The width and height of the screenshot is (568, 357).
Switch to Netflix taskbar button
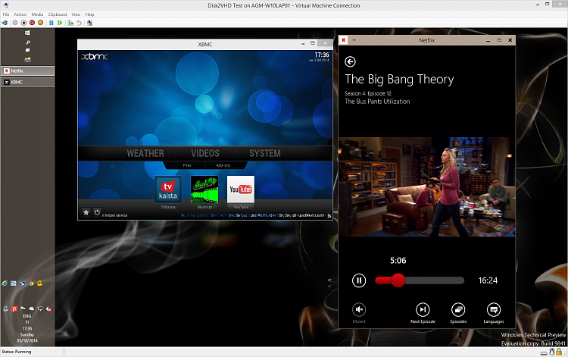click(x=28, y=70)
